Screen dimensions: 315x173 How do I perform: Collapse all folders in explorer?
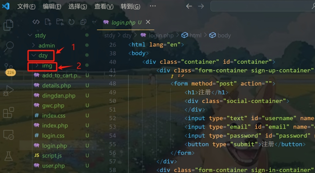83,22
